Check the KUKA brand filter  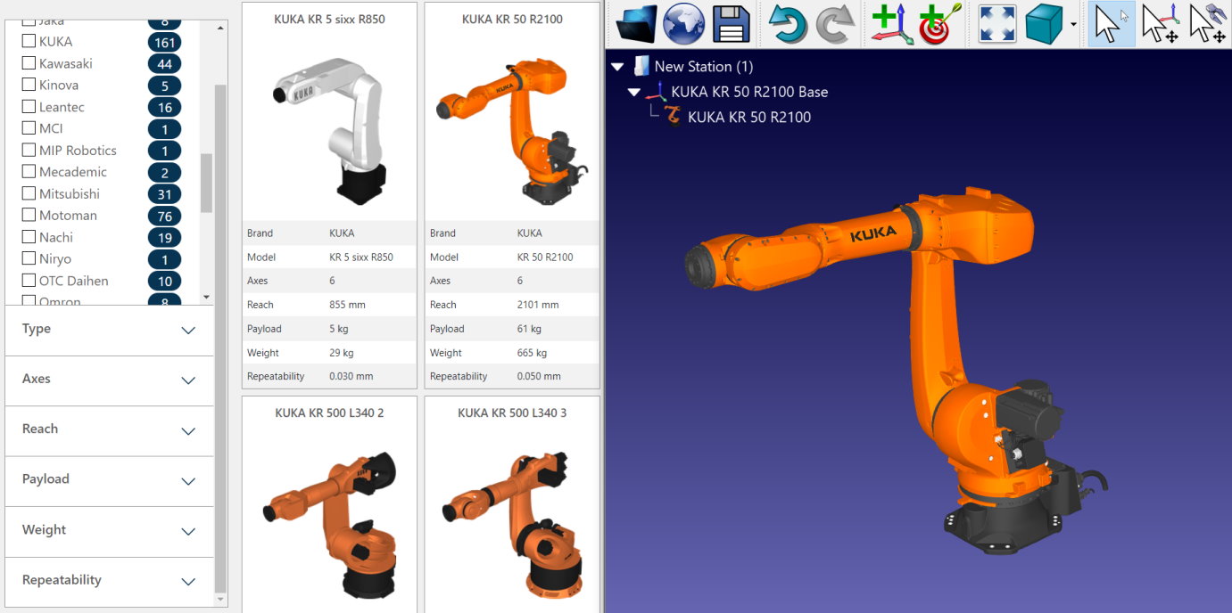coord(29,41)
